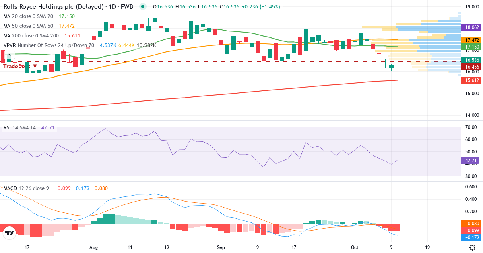This screenshot has width=483, height=253.
Task: Click the 10.982K VPVR total value
Action: click(147, 45)
